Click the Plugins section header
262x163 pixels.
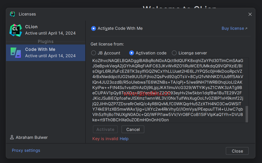point(46,41)
